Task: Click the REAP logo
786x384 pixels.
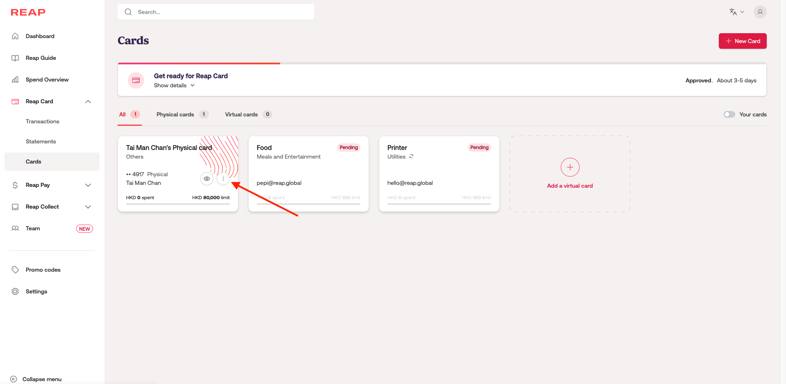Action: pos(28,12)
